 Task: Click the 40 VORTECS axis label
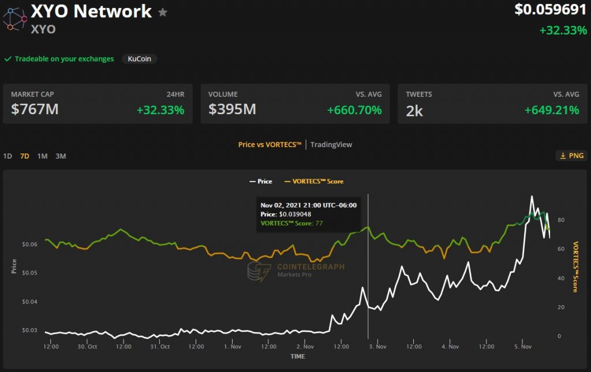pos(561,278)
